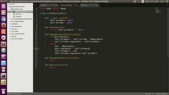Open the purple screenshot tool dock icon
Screen dimensions: 169x95
click(x=3, y=57)
